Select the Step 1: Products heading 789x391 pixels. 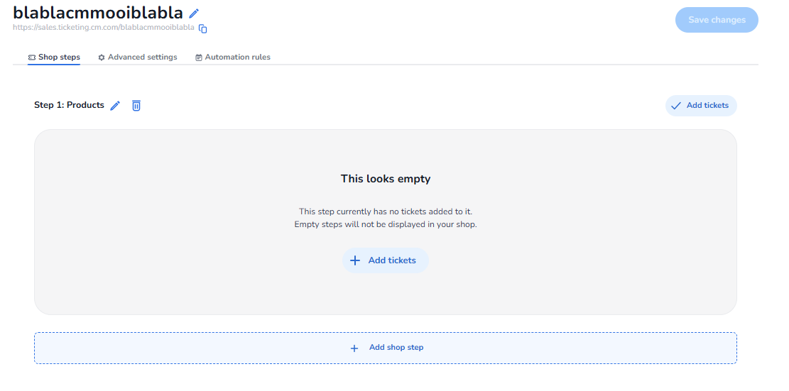[69, 105]
